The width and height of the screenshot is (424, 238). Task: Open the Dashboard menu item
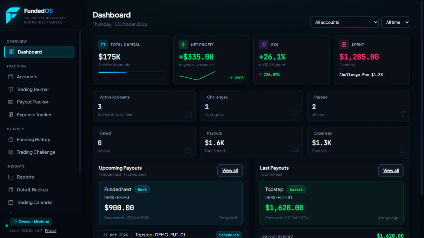(39, 52)
